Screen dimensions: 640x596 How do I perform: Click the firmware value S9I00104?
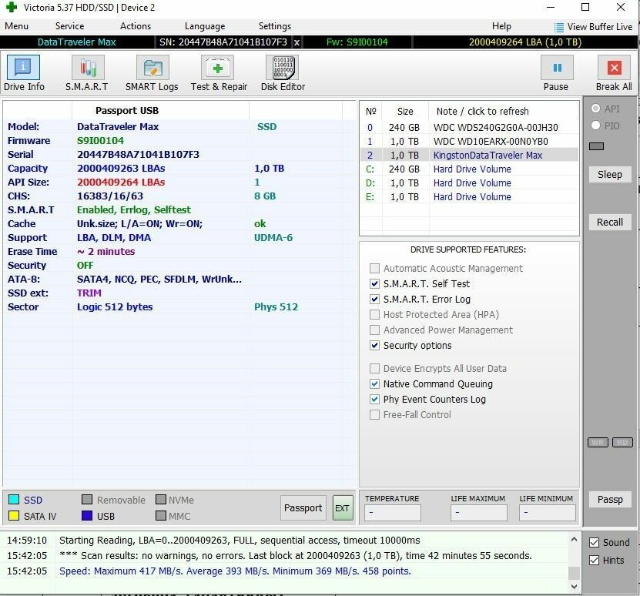100,140
